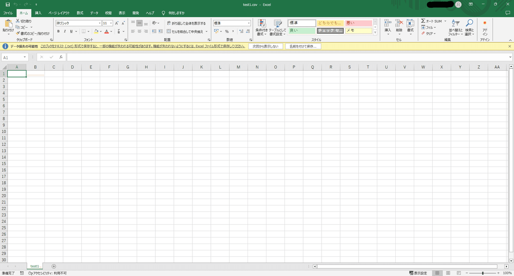This screenshot has height=276, width=514.
Task: Toggle middle vertical alignment
Action: (139, 23)
